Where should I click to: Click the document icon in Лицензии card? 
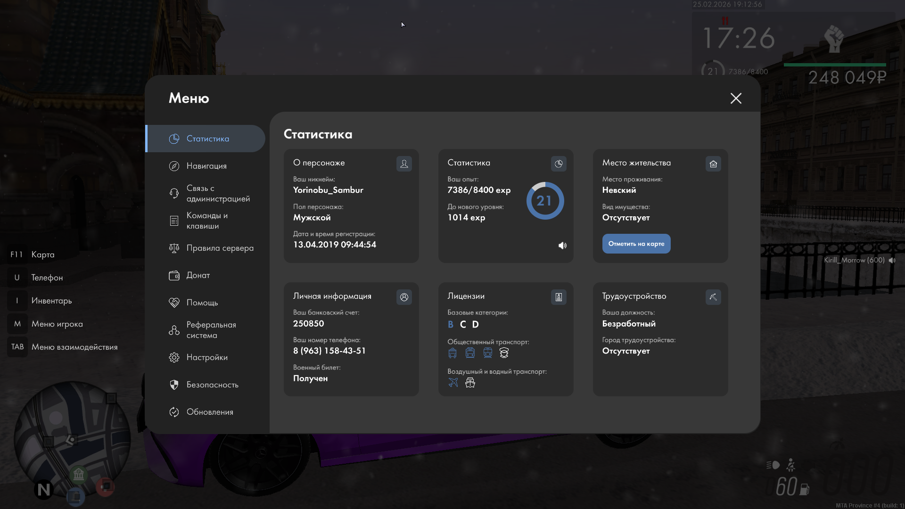pos(559,297)
